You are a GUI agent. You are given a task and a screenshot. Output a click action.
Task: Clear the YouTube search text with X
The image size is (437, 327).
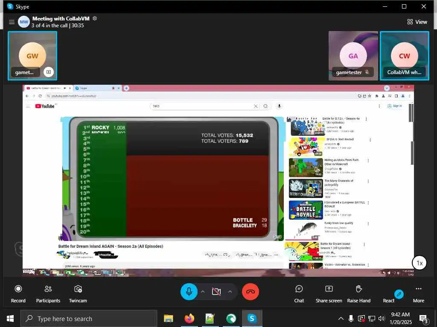(256, 106)
